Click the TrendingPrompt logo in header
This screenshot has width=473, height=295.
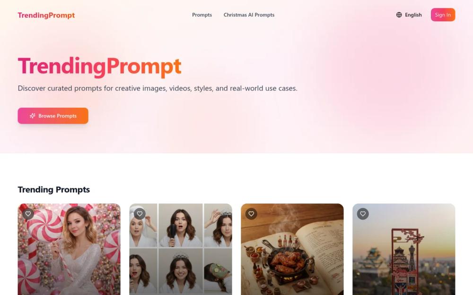(x=46, y=15)
